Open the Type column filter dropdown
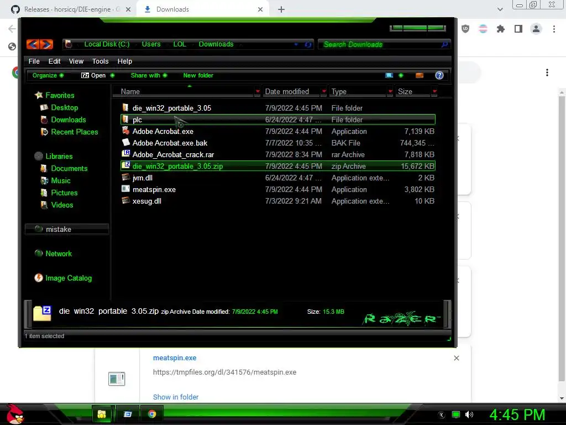Viewport: 566px width, 425px height. pos(390,91)
